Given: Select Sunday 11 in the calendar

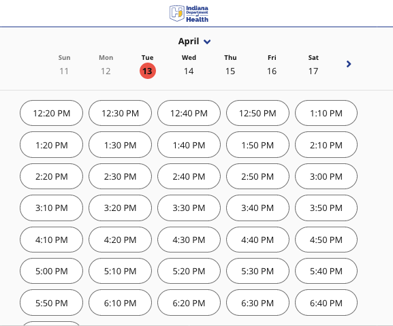Looking at the screenshot, I should click(x=64, y=65).
